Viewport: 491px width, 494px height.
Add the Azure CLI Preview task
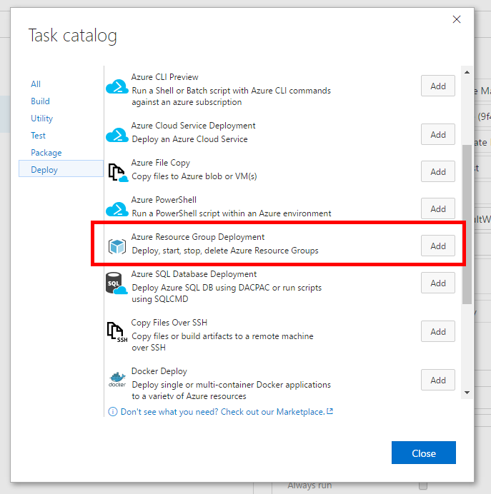437,86
